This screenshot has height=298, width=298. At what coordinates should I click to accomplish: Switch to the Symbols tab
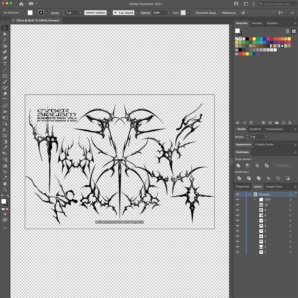click(x=272, y=23)
